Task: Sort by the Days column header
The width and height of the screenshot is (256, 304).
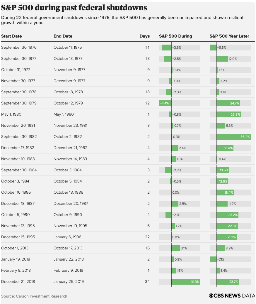Action: 144,36
